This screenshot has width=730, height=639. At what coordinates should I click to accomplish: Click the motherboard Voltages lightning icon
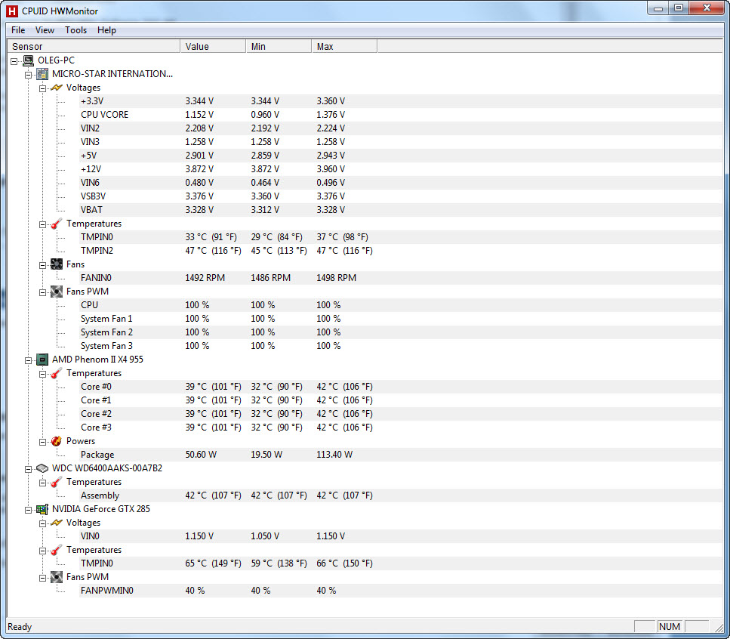click(57, 88)
